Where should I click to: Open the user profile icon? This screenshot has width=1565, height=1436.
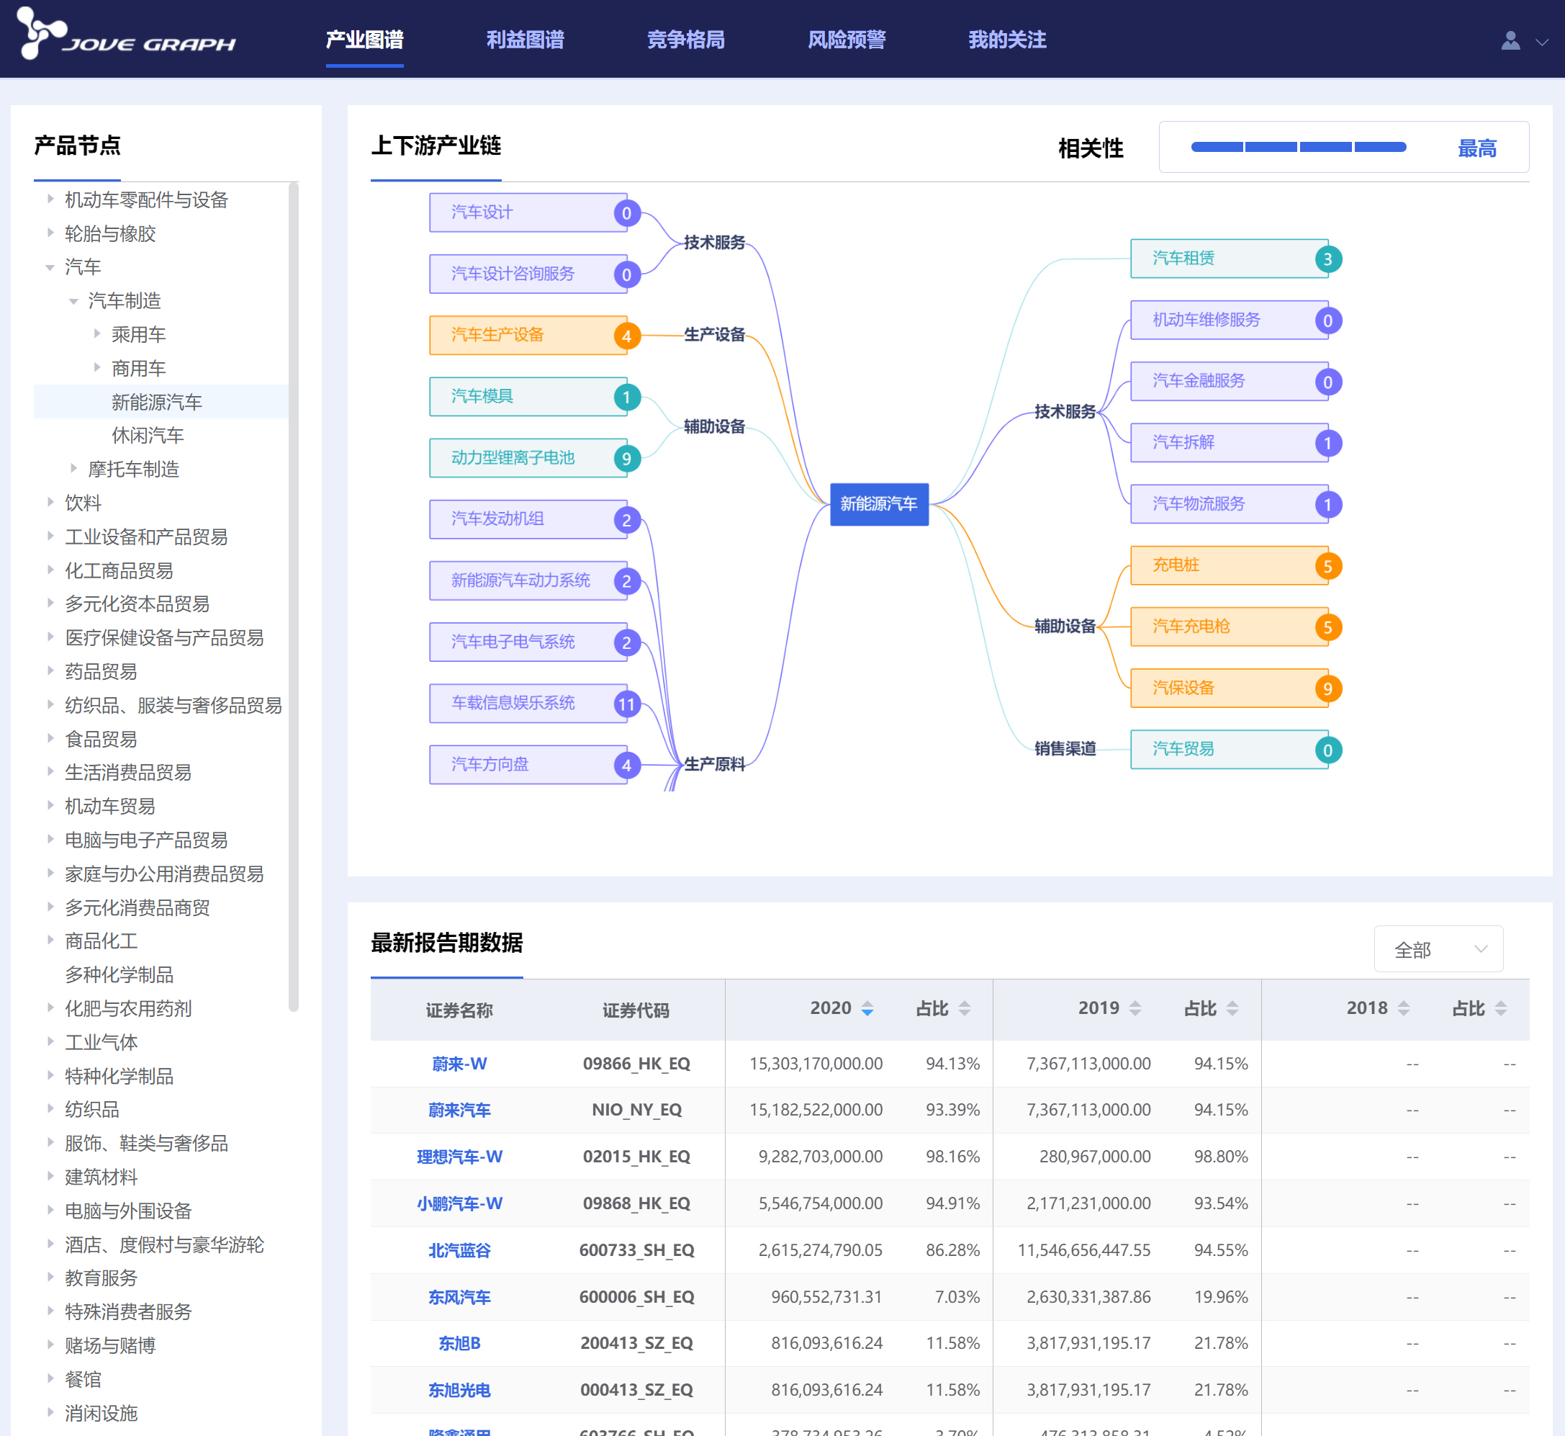pos(1510,40)
